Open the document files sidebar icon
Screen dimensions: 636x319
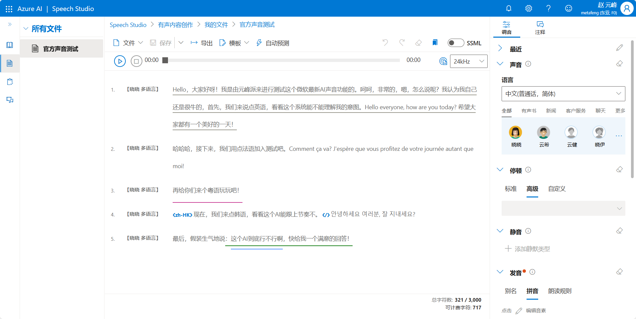[x=10, y=63]
